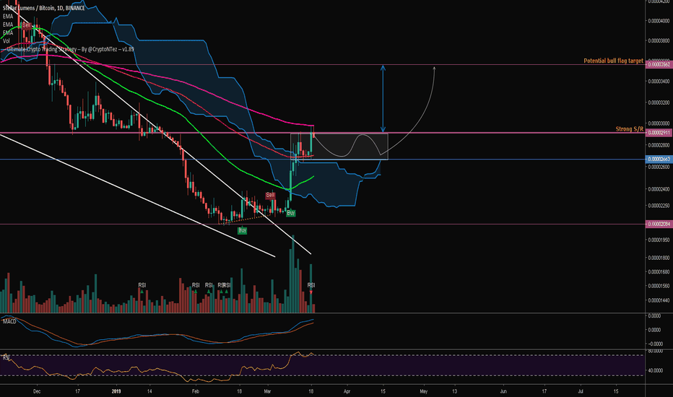This screenshot has width=673, height=397.
Task: Click the Stellar Lumens / Bitcoin chart title
Action: [43, 8]
